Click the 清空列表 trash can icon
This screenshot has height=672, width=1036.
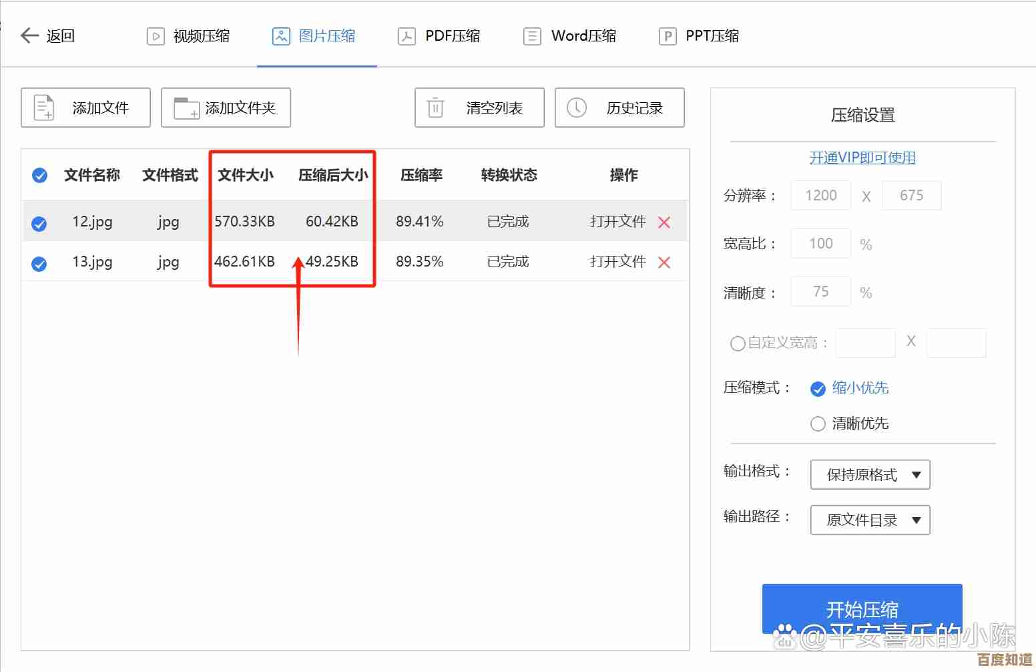point(435,108)
